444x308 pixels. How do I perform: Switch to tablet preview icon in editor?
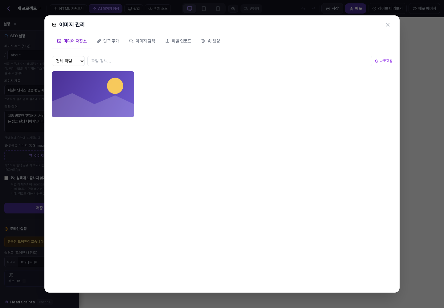point(204,9)
